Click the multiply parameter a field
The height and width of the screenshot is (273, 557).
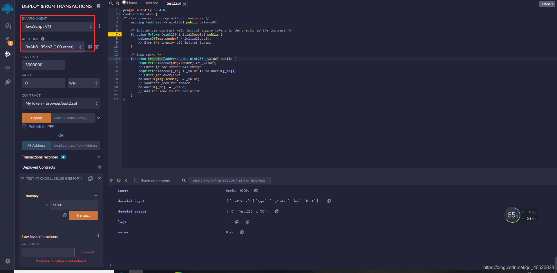(x=74, y=205)
